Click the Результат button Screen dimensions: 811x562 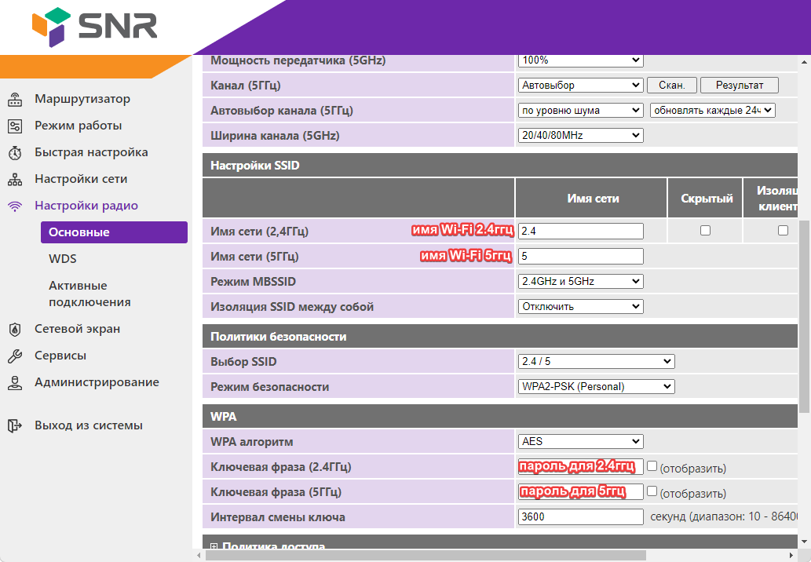pos(739,86)
